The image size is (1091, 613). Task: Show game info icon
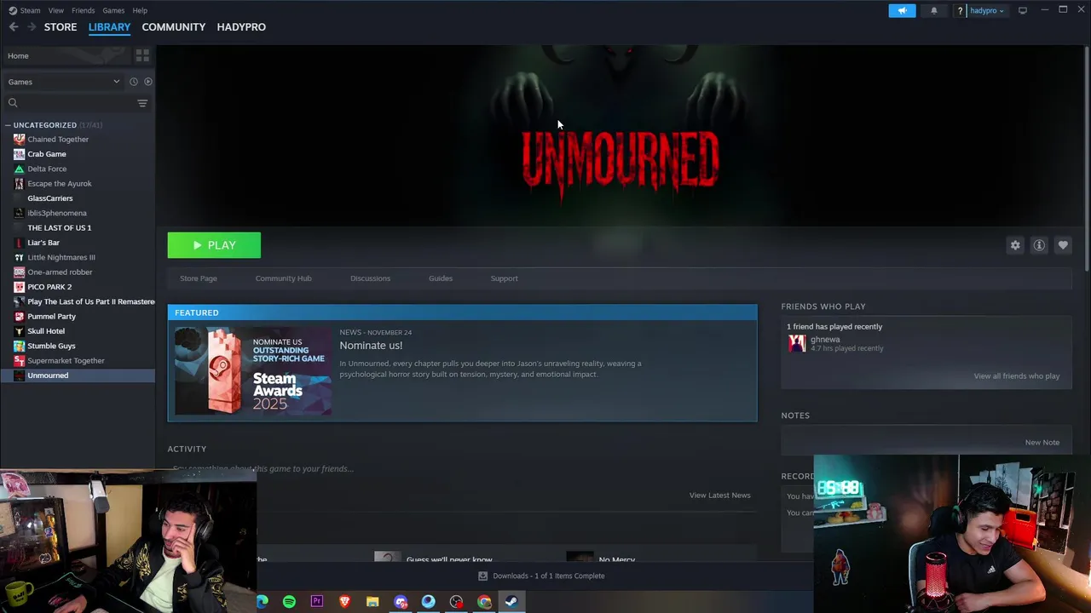pos(1039,245)
